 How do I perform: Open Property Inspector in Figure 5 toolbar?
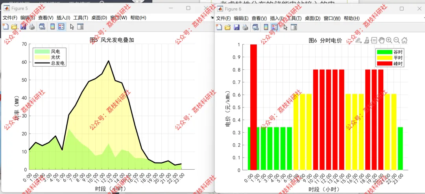[x=80, y=26]
